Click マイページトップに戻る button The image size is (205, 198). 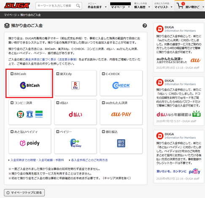pyautogui.click(x=24, y=192)
